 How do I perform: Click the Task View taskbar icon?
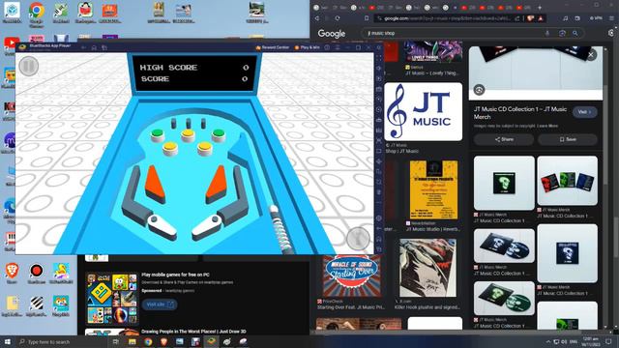tap(116, 341)
